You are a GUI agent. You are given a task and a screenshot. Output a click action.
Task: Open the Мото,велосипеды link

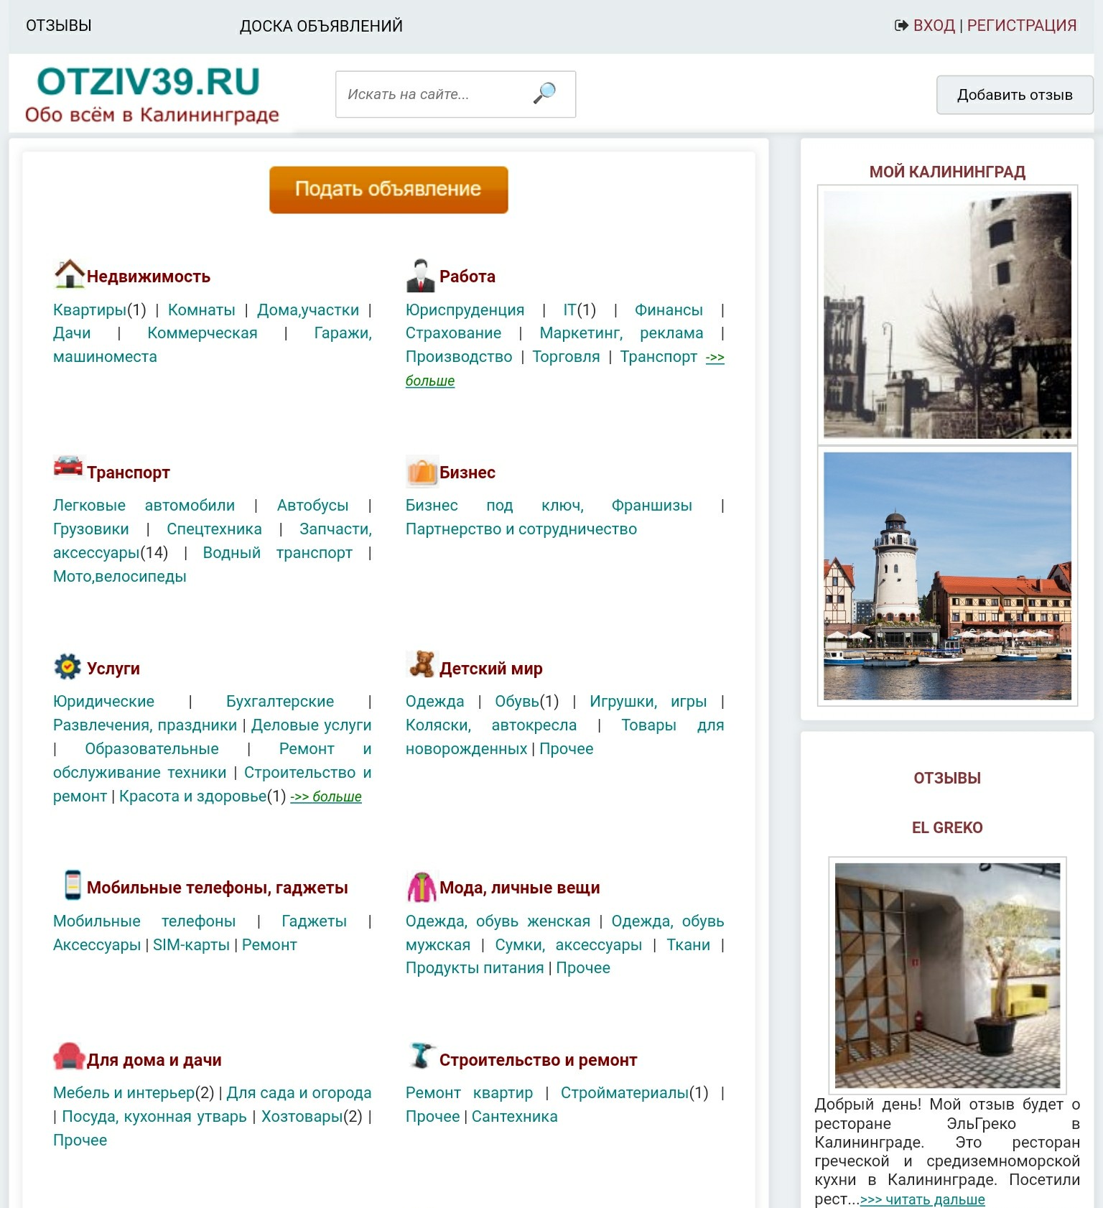[120, 576]
